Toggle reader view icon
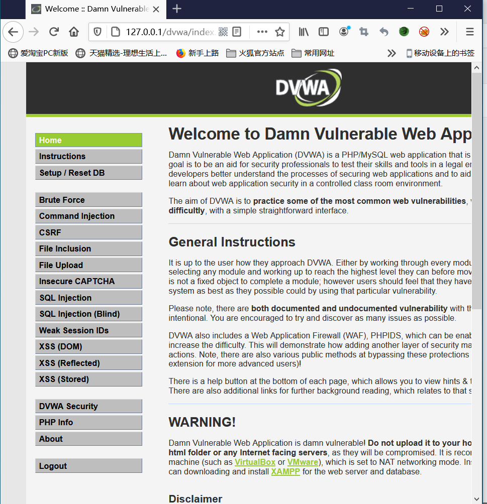The width and height of the screenshot is (487, 504). pos(237,32)
